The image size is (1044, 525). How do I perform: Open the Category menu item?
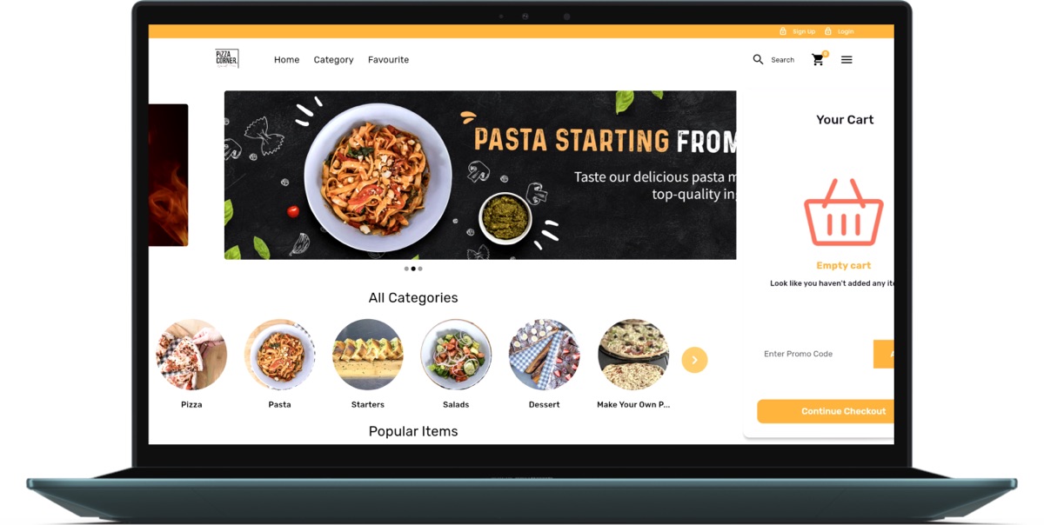tap(333, 60)
